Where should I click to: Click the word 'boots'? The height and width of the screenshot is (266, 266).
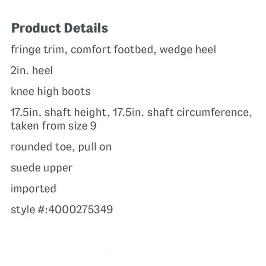76,91
